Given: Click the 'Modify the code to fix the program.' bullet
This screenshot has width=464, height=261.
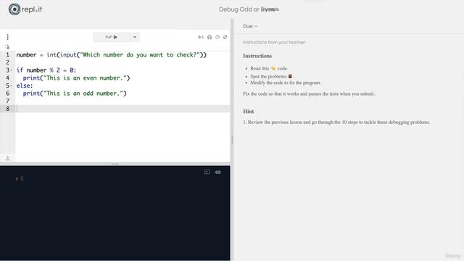Looking at the screenshot, I should click(x=286, y=83).
